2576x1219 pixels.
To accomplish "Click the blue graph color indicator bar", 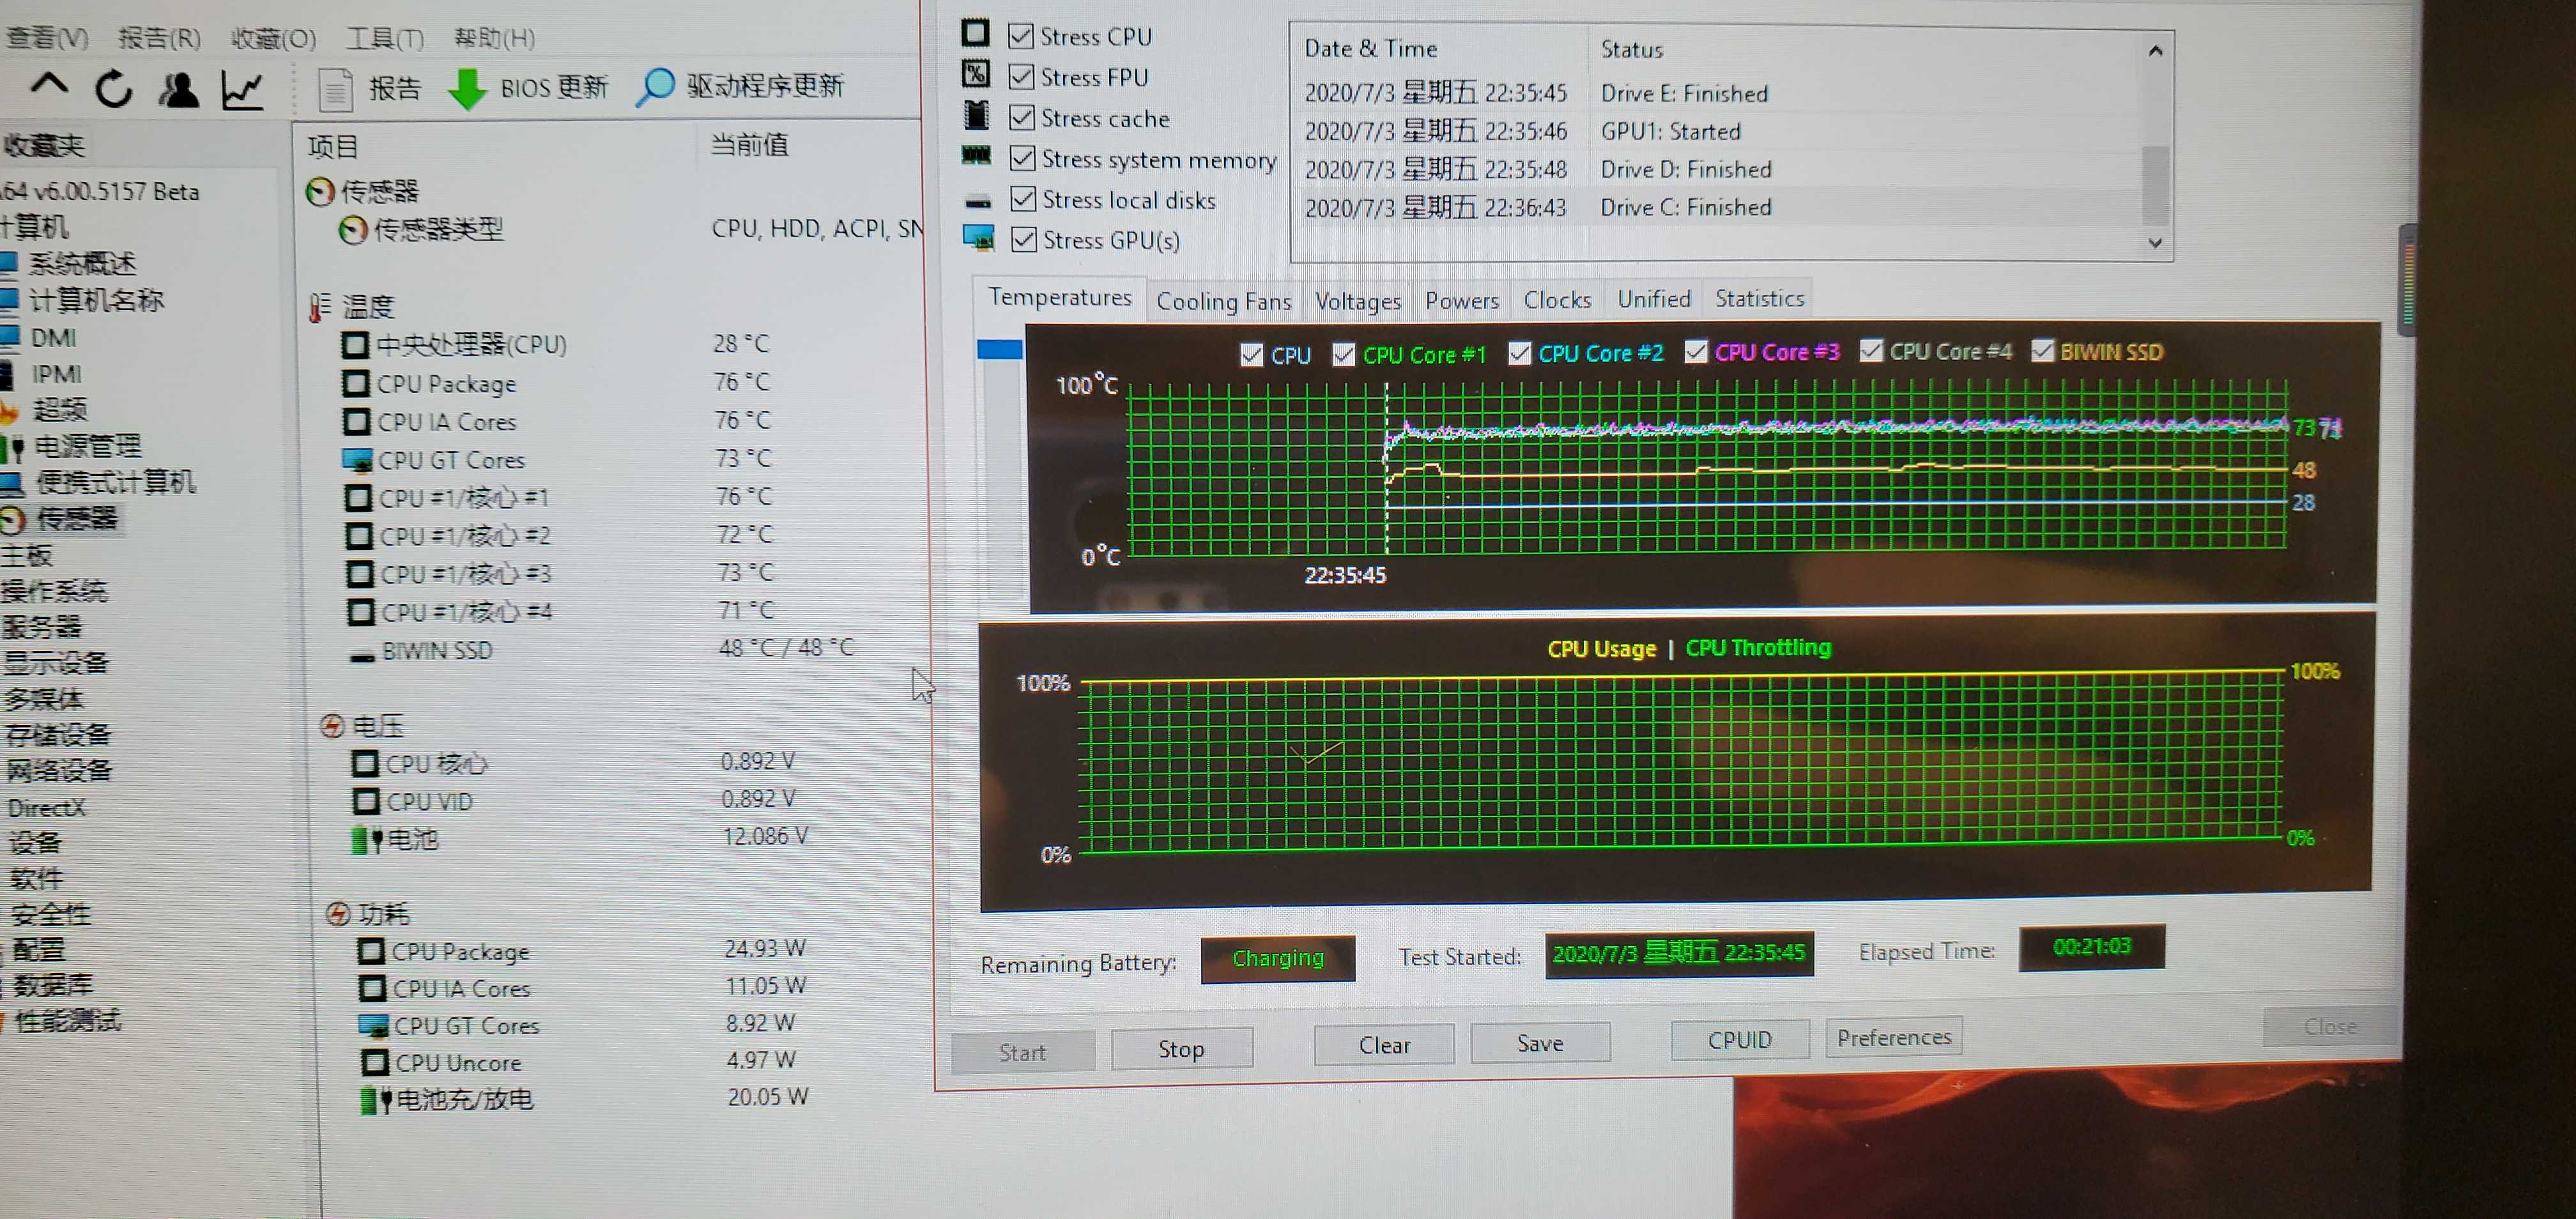I will point(999,349).
